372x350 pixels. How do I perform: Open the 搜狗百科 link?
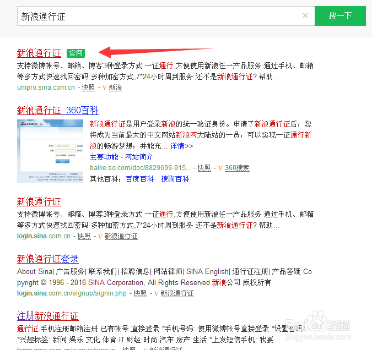(175, 179)
